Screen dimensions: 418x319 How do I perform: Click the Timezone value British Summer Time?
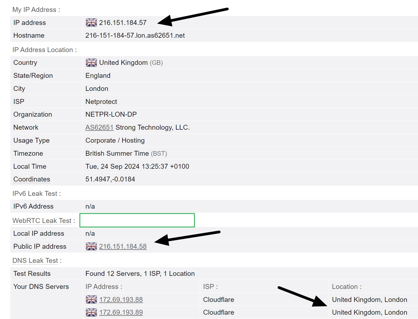pos(117,153)
